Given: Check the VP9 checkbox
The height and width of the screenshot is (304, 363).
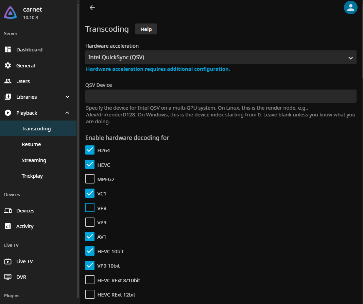Looking at the screenshot, I should click(x=90, y=222).
